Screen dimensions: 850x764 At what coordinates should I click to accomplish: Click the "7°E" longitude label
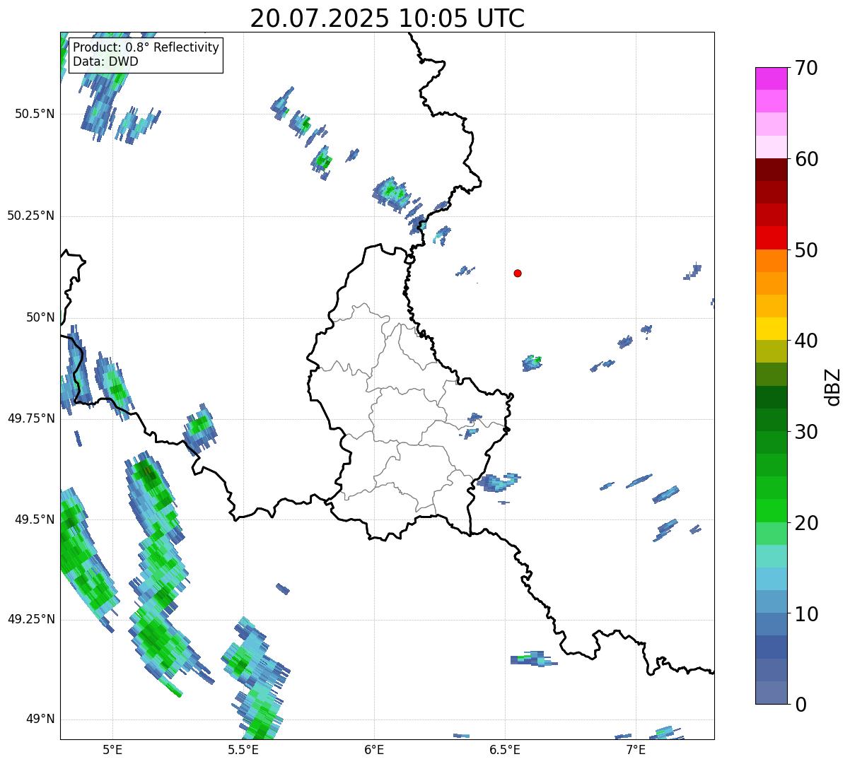(636, 749)
